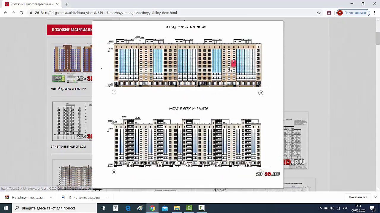Open the clock and calendar flyout
This screenshot has width=380, height=213.
coord(358,208)
